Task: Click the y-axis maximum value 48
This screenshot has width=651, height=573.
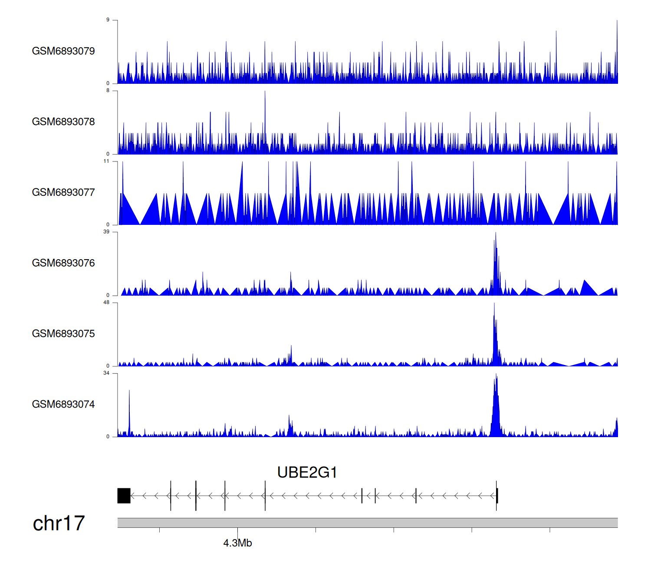Action: 106,303
